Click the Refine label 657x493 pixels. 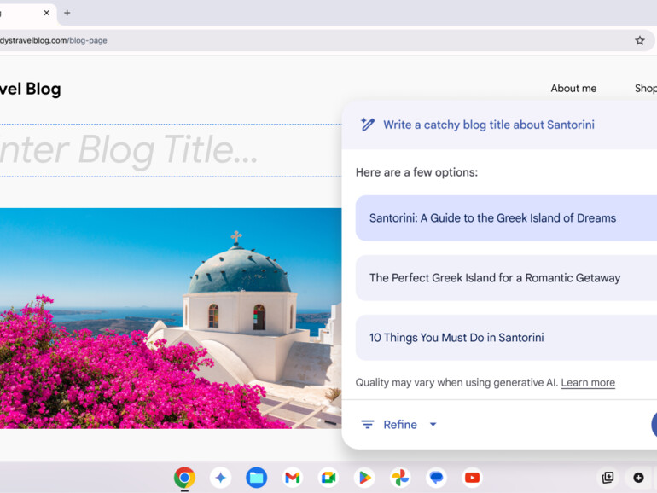[400, 425]
